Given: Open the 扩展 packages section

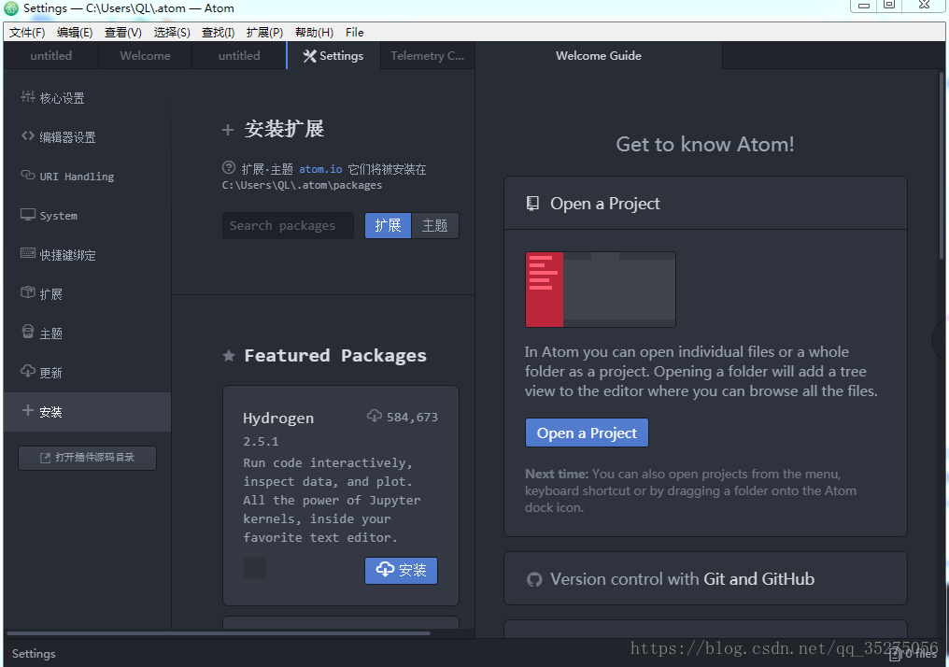Looking at the screenshot, I should (x=87, y=294).
